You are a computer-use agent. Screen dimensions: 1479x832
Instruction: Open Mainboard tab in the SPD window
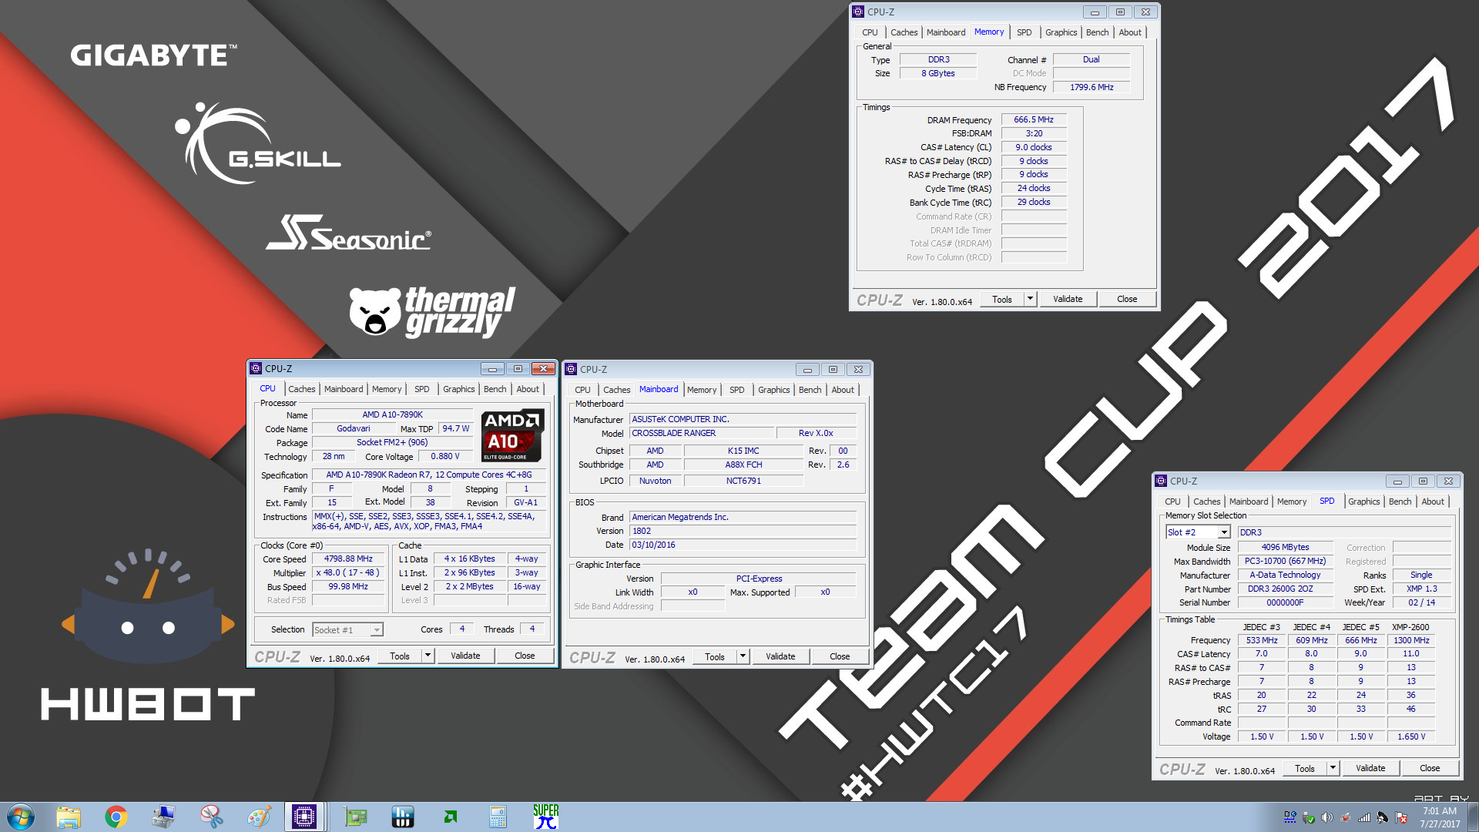coord(1249,502)
